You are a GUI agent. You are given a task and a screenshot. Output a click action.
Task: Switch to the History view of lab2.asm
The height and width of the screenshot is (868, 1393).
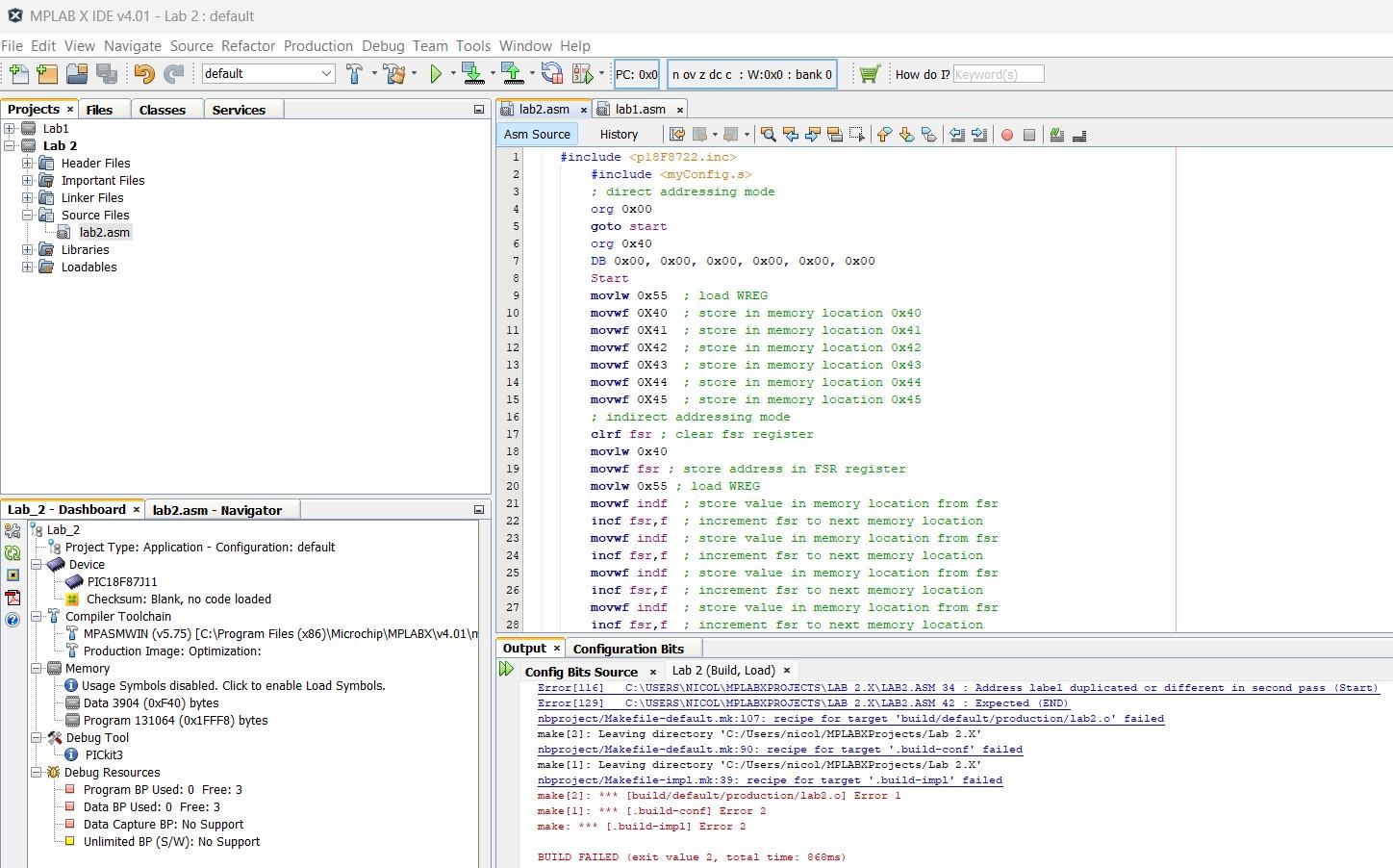(619, 134)
